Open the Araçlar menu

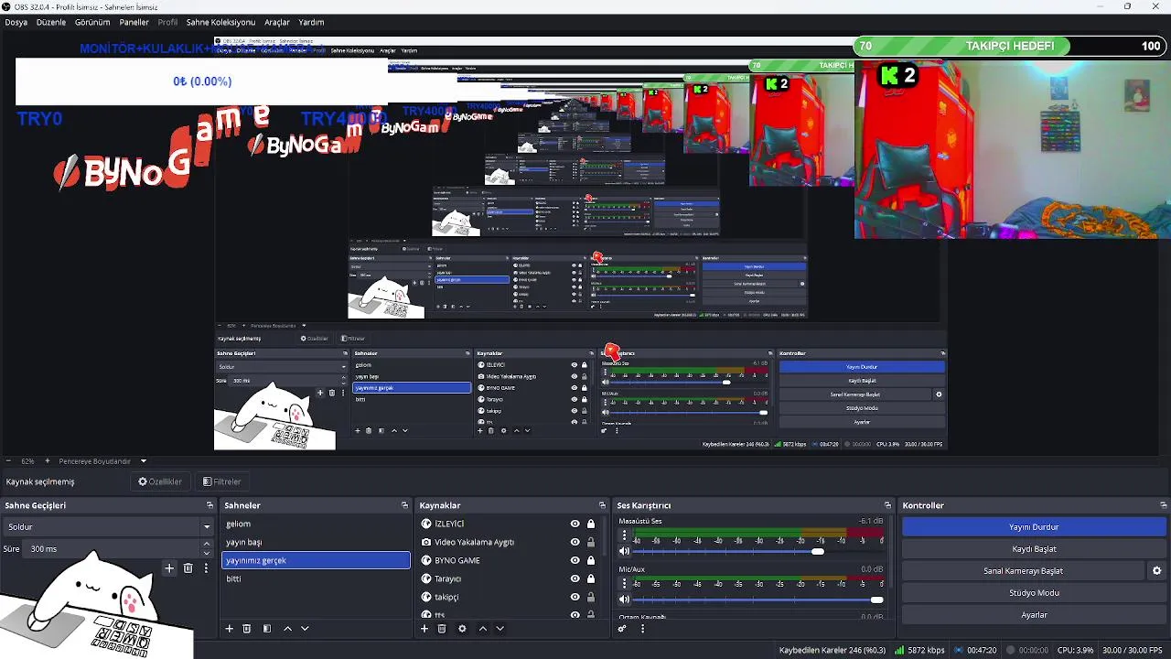coord(276,22)
